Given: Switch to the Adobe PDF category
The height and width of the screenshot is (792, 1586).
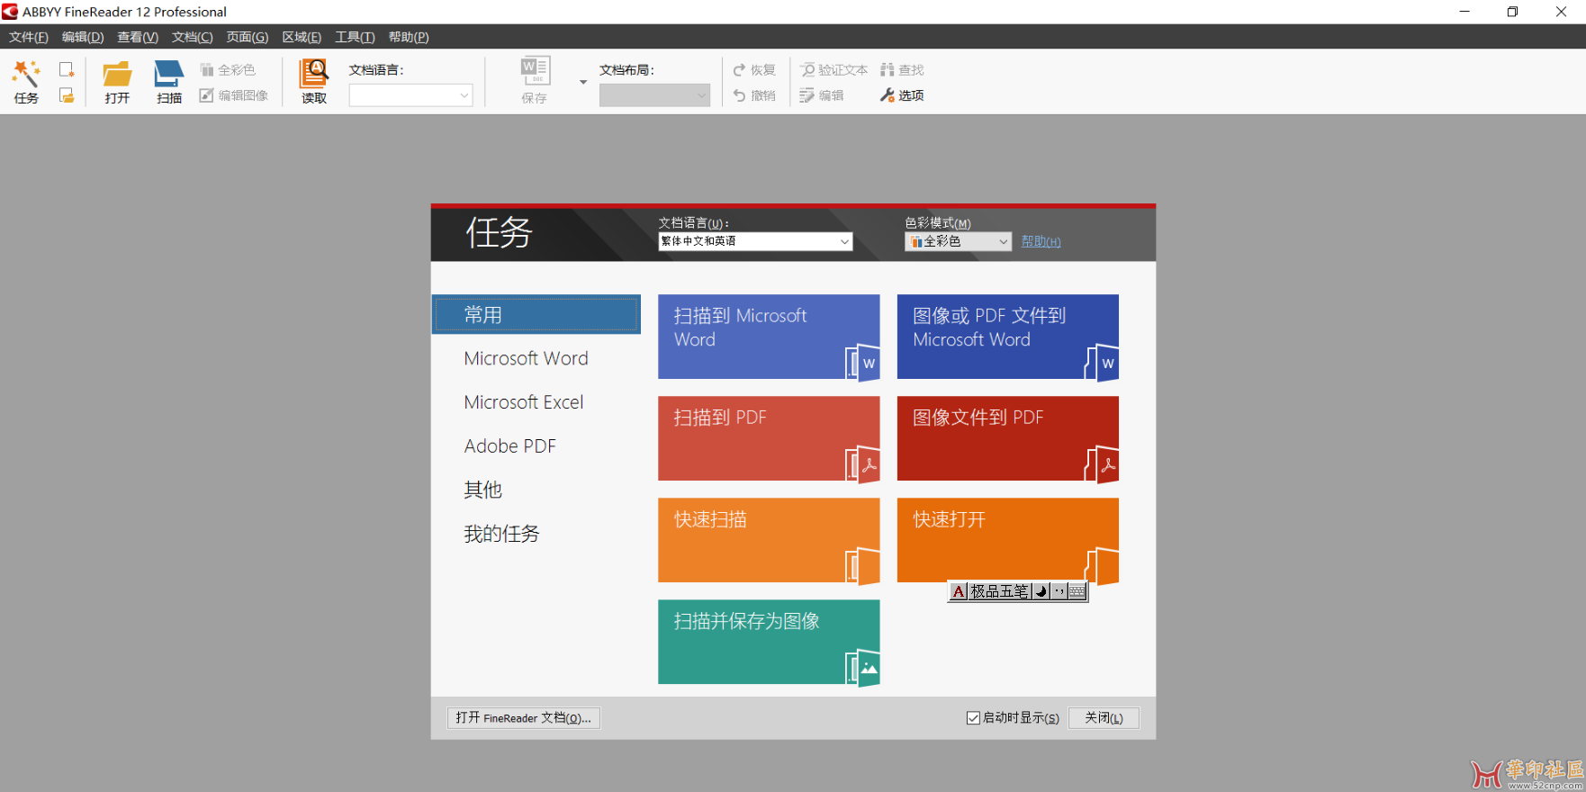Looking at the screenshot, I should coord(509,446).
